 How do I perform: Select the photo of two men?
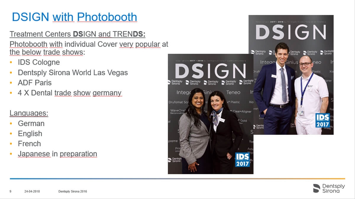pos(291,75)
